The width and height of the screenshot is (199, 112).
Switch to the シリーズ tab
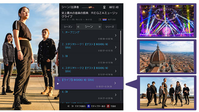click(110, 27)
